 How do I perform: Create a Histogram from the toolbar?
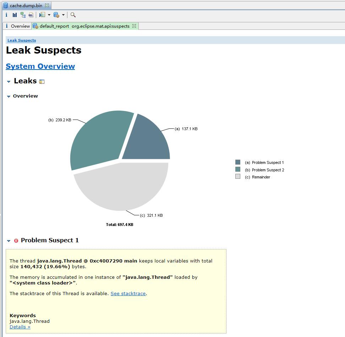click(x=15, y=15)
